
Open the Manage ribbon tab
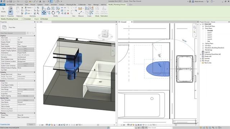[96, 5]
